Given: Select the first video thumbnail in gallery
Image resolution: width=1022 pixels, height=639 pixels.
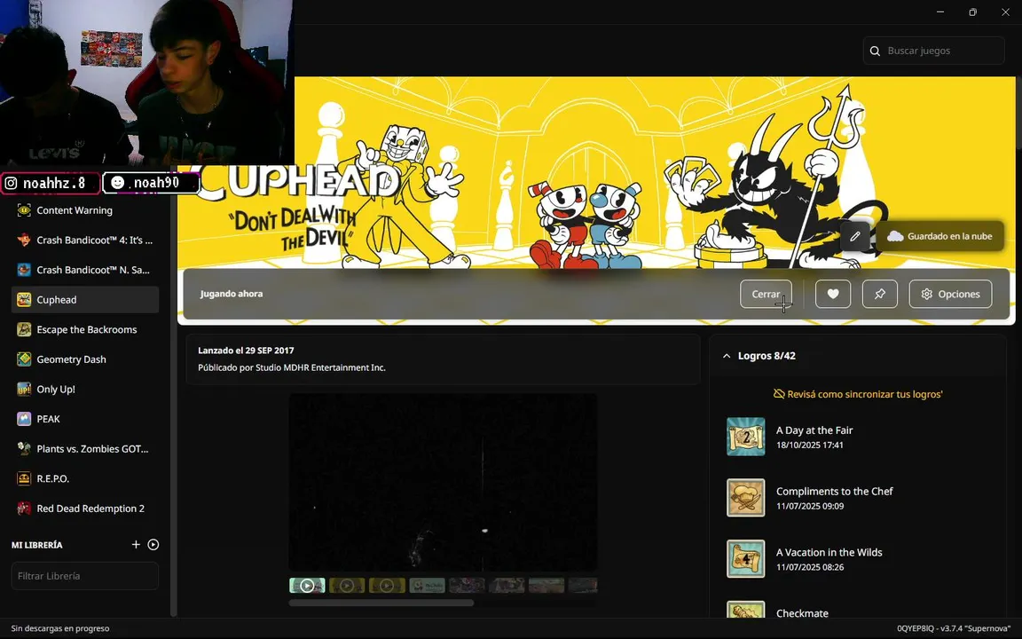Looking at the screenshot, I should pyautogui.click(x=307, y=586).
